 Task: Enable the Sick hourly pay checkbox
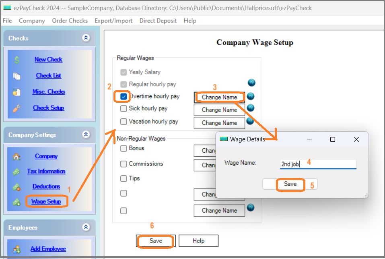(x=124, y=109)
